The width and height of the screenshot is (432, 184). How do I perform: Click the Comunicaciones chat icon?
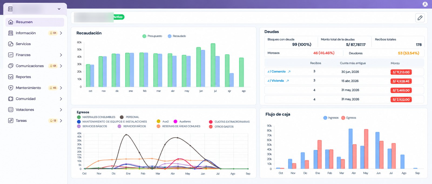tap(11, 66)
